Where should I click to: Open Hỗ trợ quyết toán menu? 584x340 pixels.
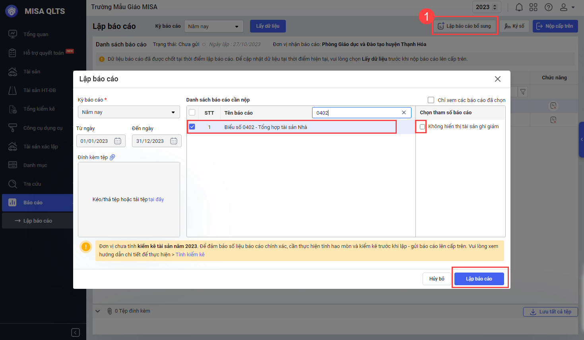click(43, 53)
